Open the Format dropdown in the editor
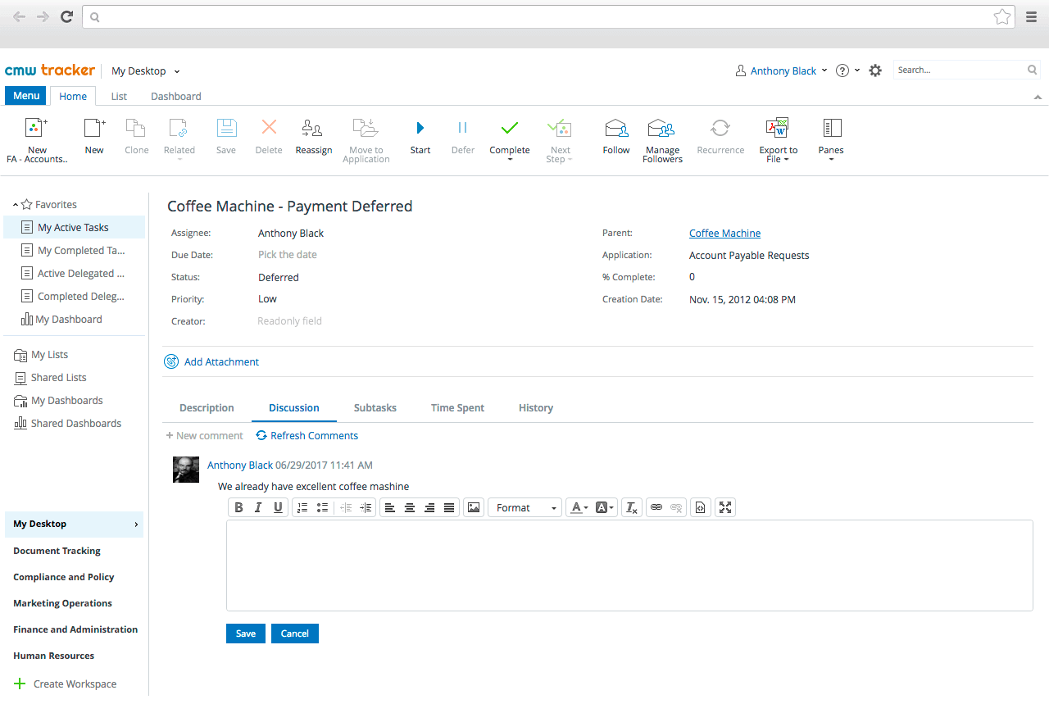Viewport: 1049px width, 704px height. 524,507
